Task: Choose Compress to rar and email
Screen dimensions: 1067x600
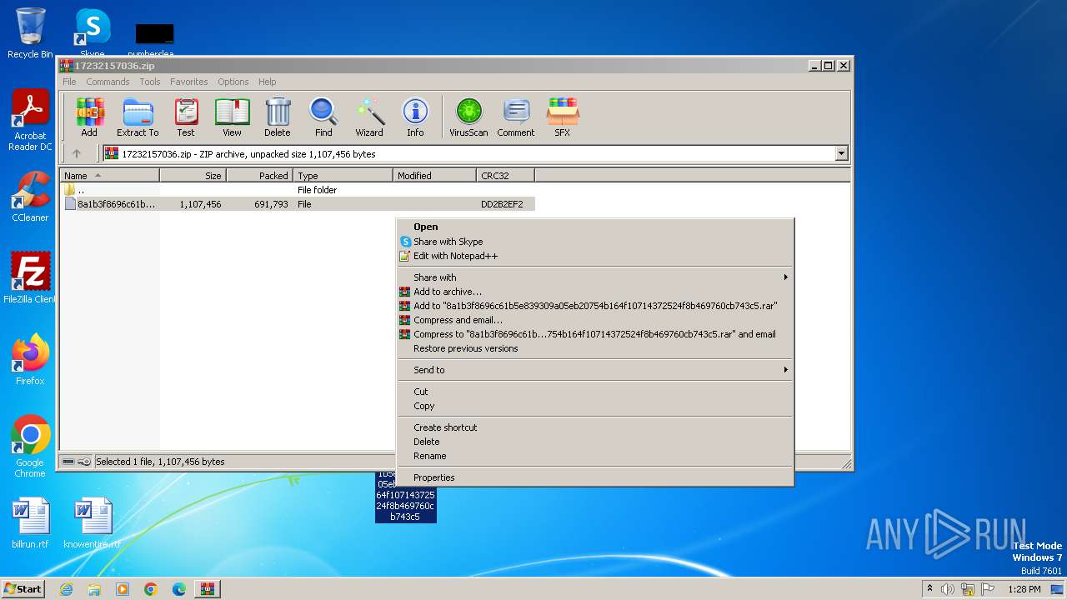Action: [x=595, y=334]
